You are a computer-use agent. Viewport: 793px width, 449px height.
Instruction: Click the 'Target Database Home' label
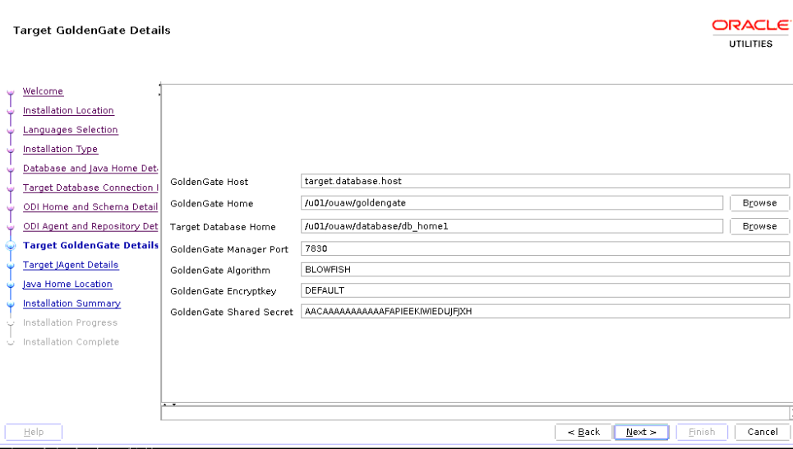tap(223, 227)
